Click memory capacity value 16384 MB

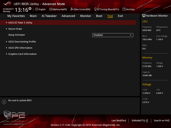[147, 75]
